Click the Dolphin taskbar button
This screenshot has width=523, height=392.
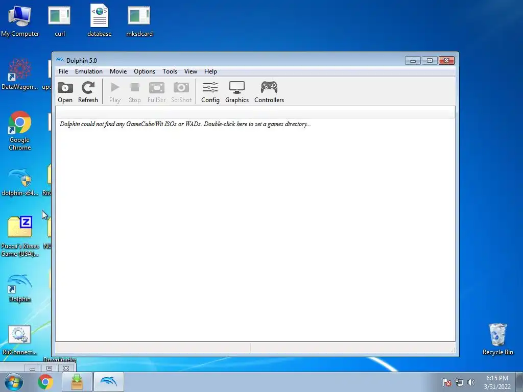[109, 382]
